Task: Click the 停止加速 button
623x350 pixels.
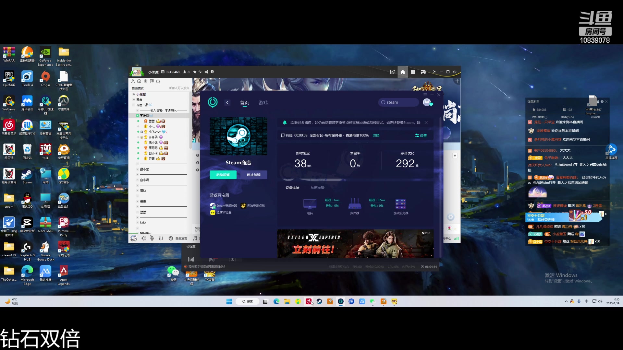Action: tap(253, 175)
